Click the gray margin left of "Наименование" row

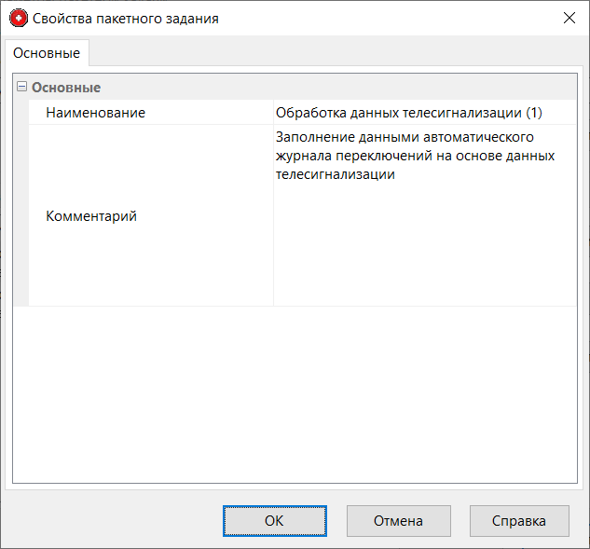point(21,113)
